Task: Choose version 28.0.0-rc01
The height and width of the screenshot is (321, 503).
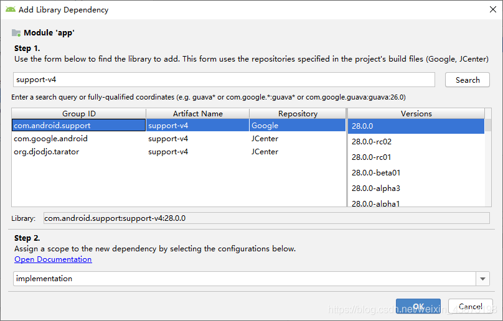Action: click(x=416, y=157)
